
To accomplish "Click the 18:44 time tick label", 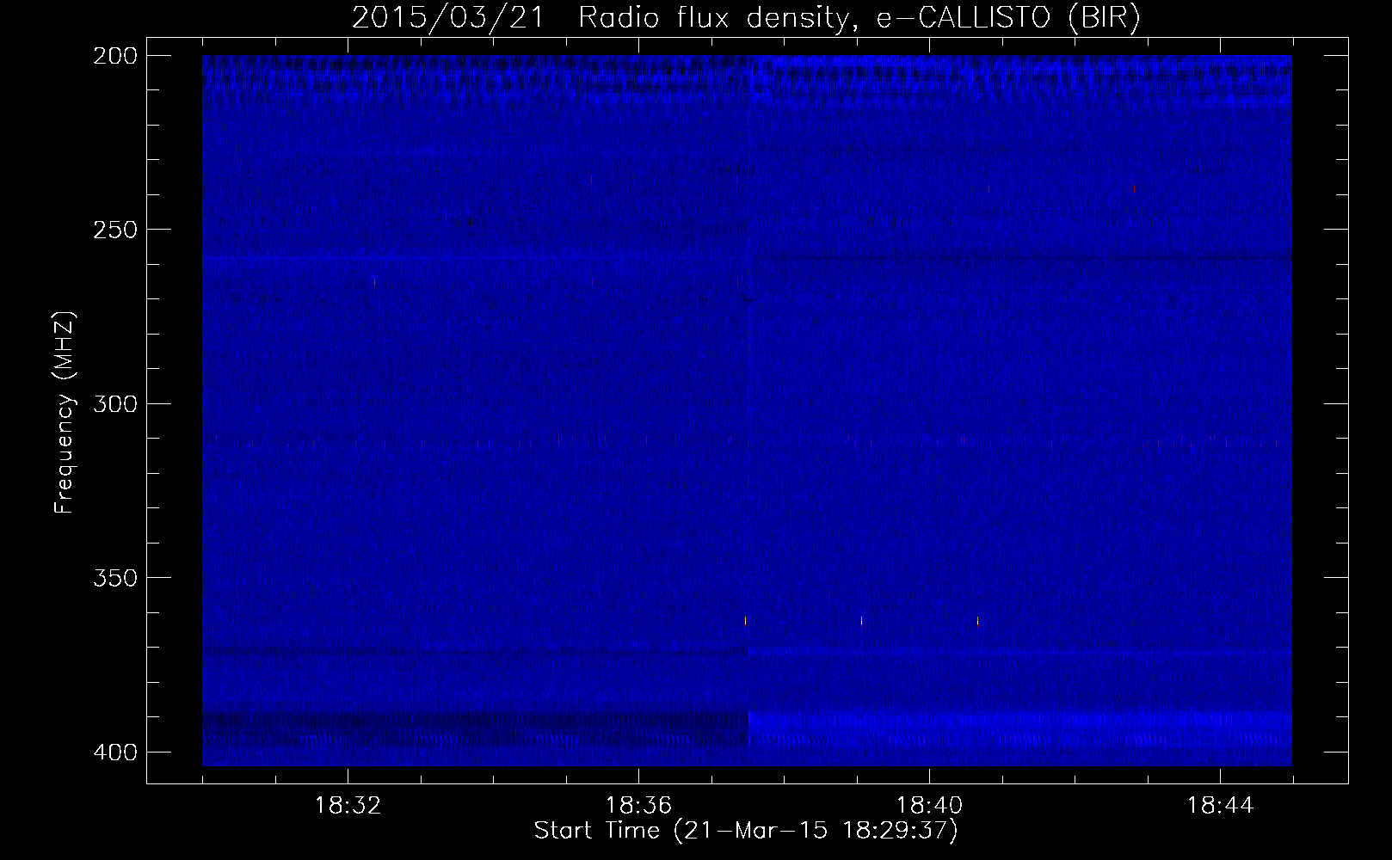I will 1220,806.
